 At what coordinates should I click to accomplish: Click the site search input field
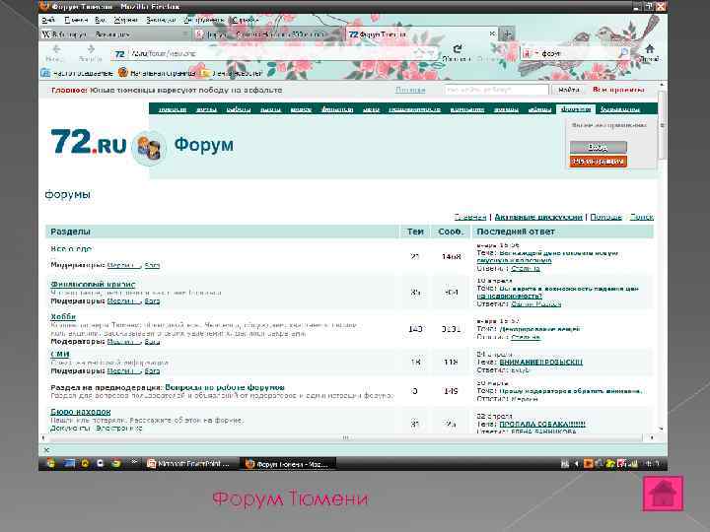[x=496, y=90]
